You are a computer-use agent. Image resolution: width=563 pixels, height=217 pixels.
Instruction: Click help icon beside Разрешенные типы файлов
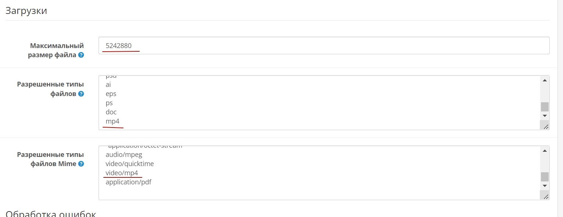point(81,94)
